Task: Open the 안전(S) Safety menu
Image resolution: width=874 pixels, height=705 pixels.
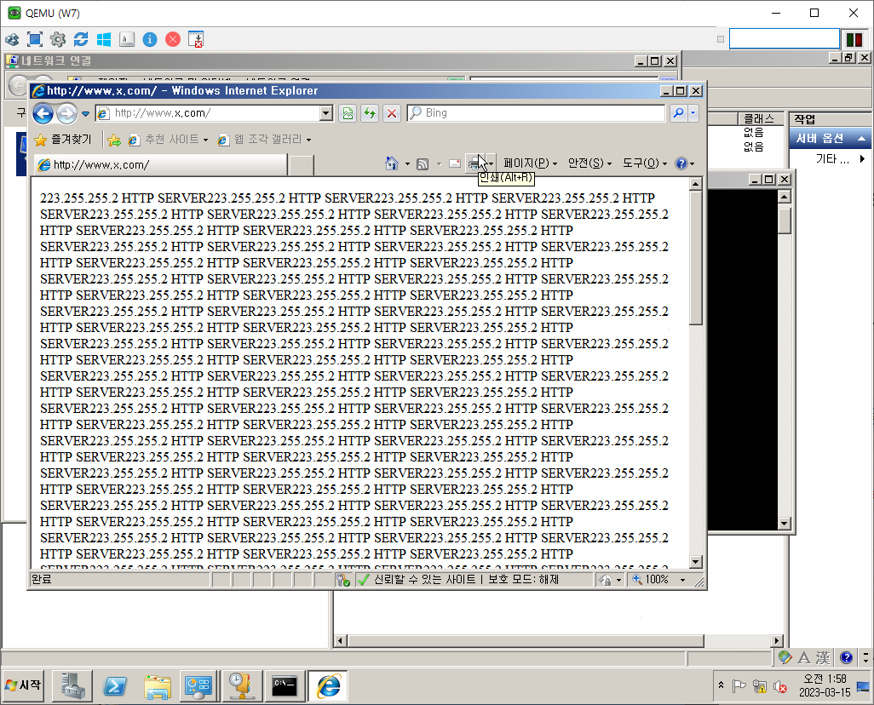Action: click(589, 163)
